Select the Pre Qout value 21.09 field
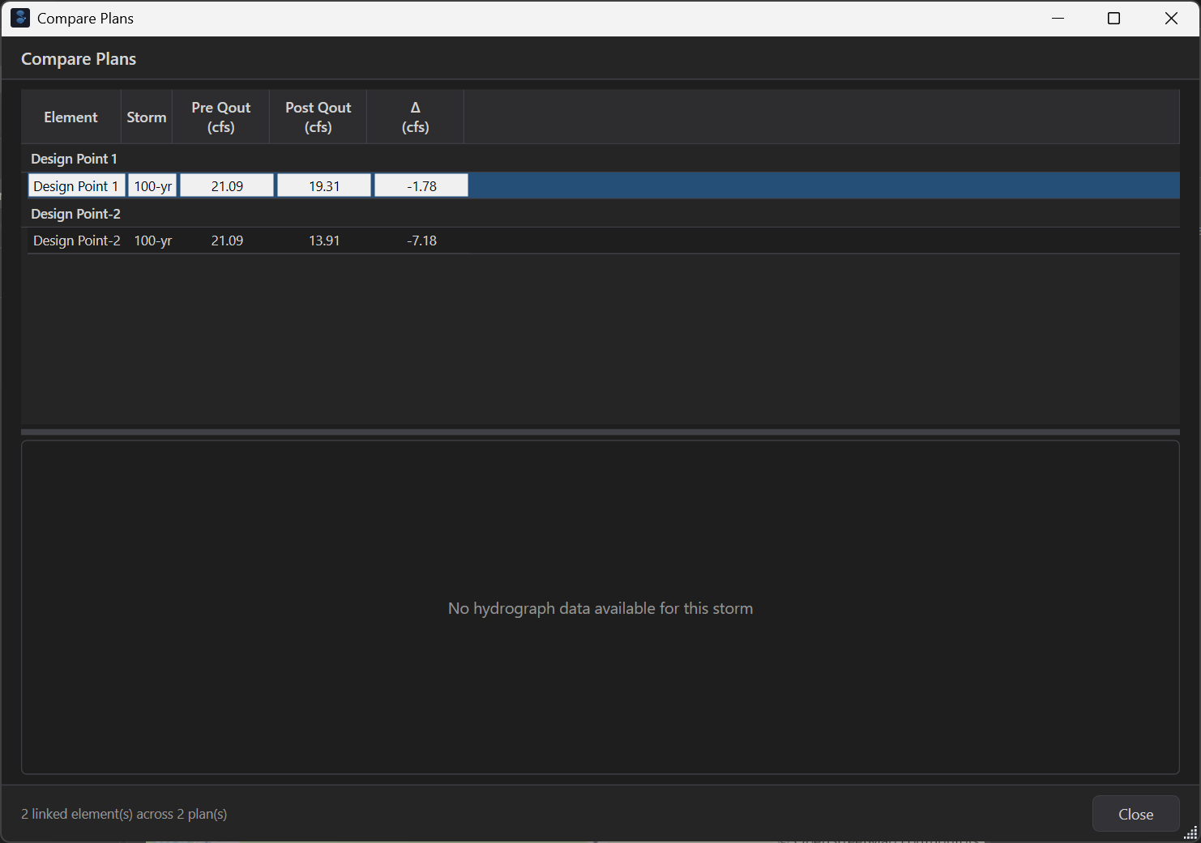 tap(226, 185)
